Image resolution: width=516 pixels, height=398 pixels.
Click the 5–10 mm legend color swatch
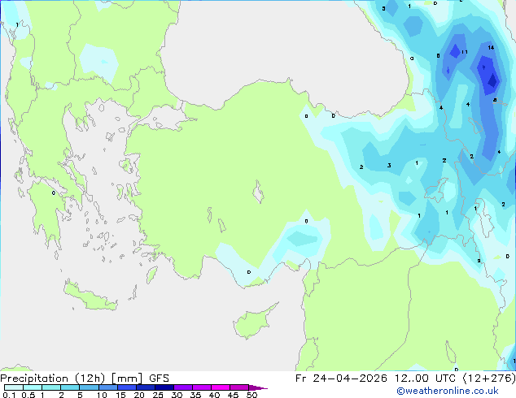[x=89, y=387]
